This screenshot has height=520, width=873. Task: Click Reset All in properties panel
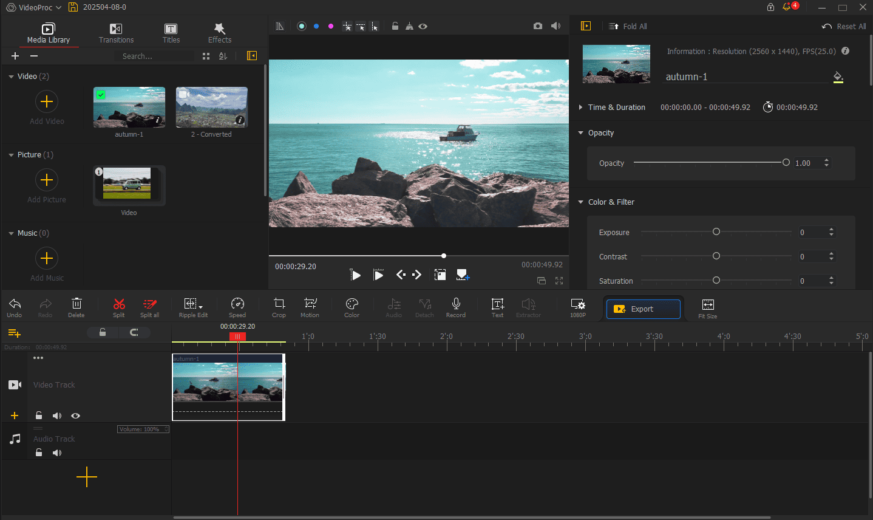844,27
